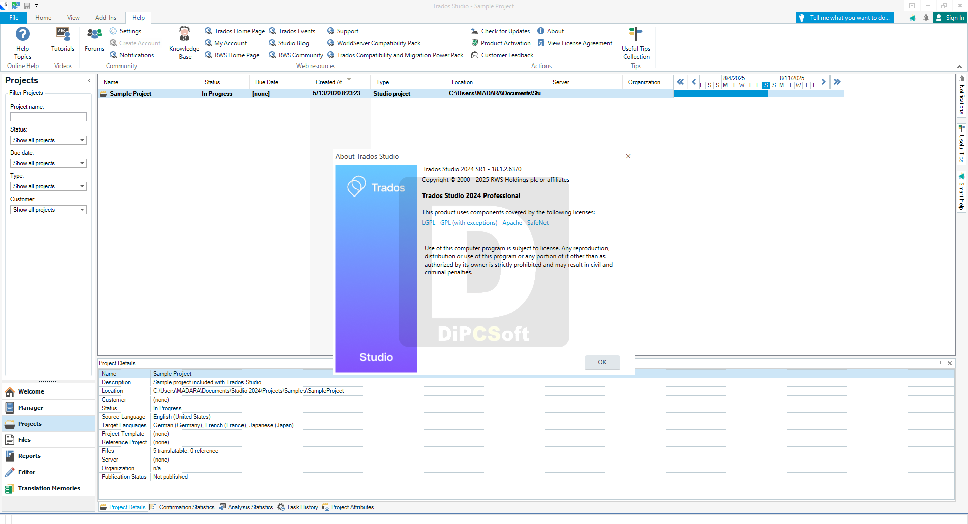The height and width of the screenshot is (524, 968).
Task: Open Support web resource
Action: tap(343, 31)
